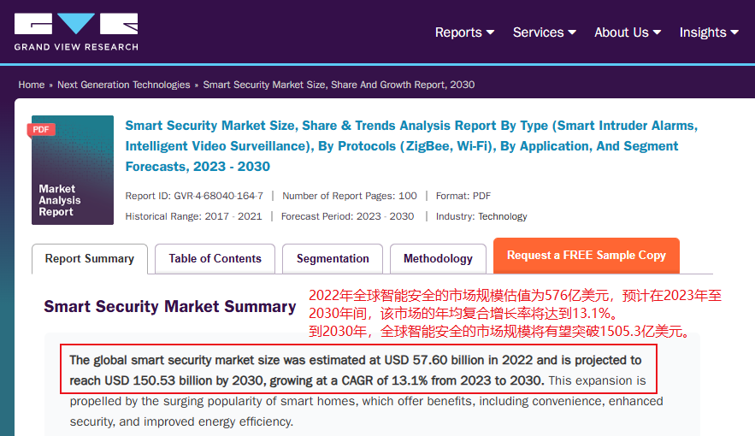Open the Segmentation tab
Viewport: 755px width, 436px height.
pyautogui.click(x=333, y=259)
